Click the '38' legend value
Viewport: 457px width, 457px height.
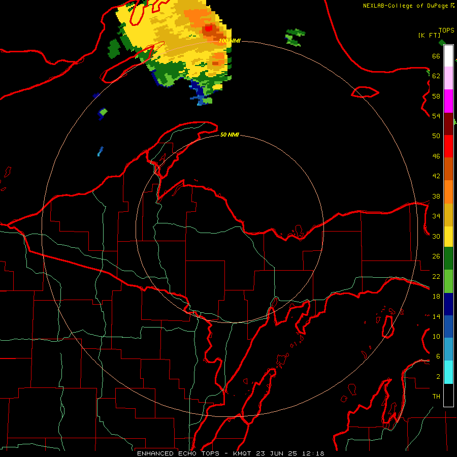[x=436, y=196]
